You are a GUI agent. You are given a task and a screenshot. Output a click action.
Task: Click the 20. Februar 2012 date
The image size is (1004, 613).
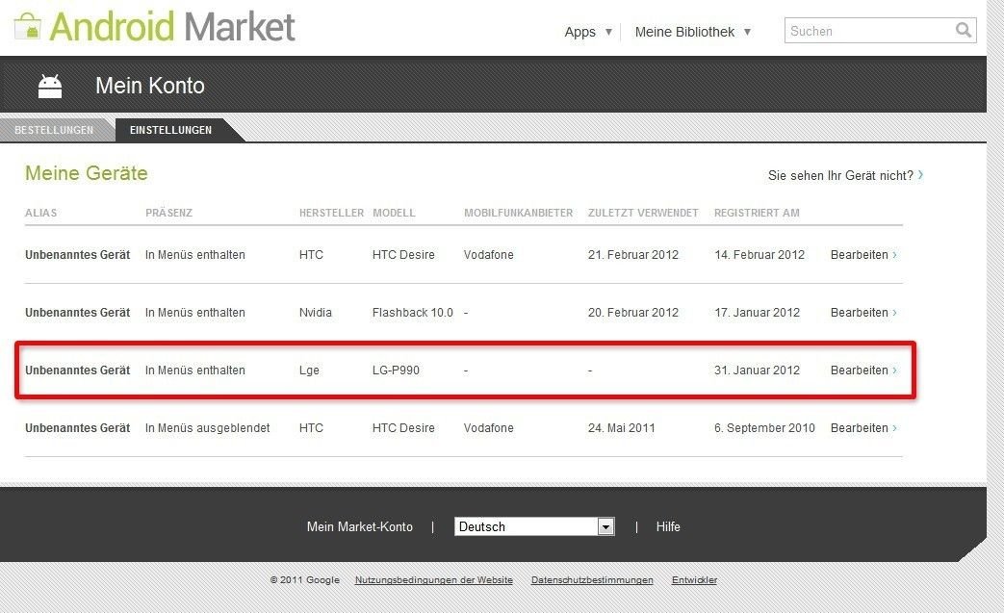point(633,312)
